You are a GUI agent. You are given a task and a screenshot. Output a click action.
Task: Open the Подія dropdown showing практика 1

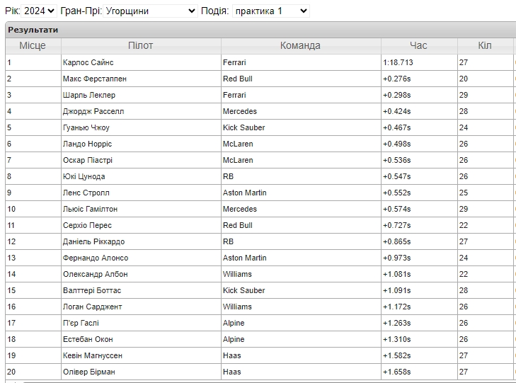click(x=271, y=11)
